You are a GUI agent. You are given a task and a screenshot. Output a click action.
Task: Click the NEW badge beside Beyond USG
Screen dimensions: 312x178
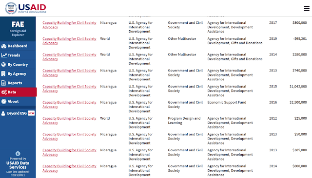31,113
